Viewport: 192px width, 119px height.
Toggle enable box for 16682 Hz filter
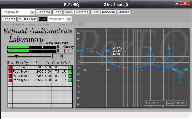10,80
